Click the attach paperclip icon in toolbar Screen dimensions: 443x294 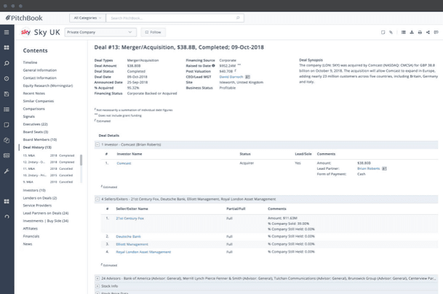point(391,32)
